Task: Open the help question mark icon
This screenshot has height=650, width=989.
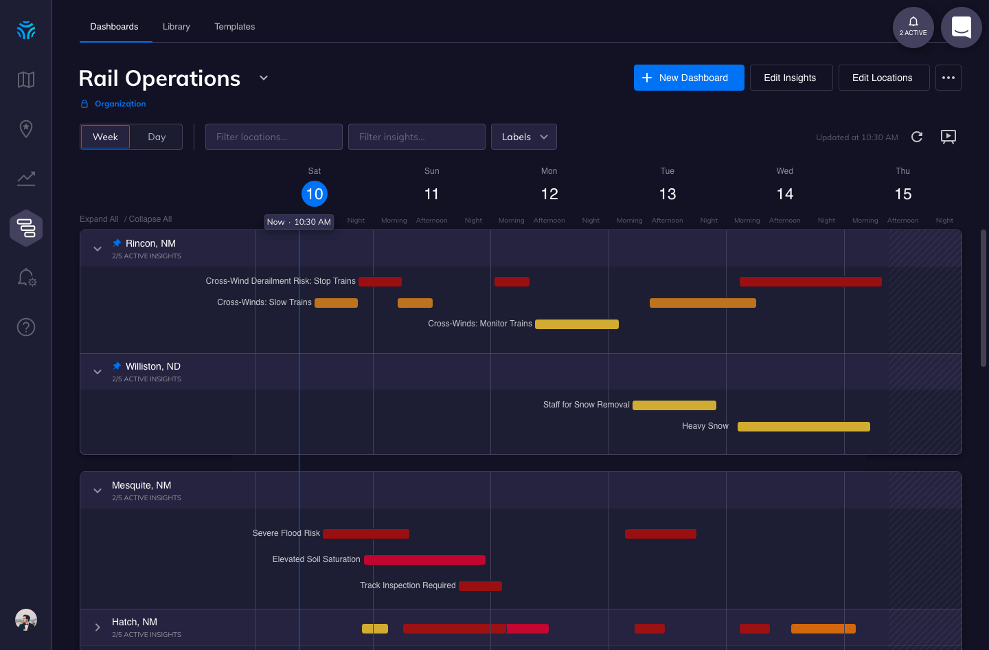Action: (x=26, y=327)
